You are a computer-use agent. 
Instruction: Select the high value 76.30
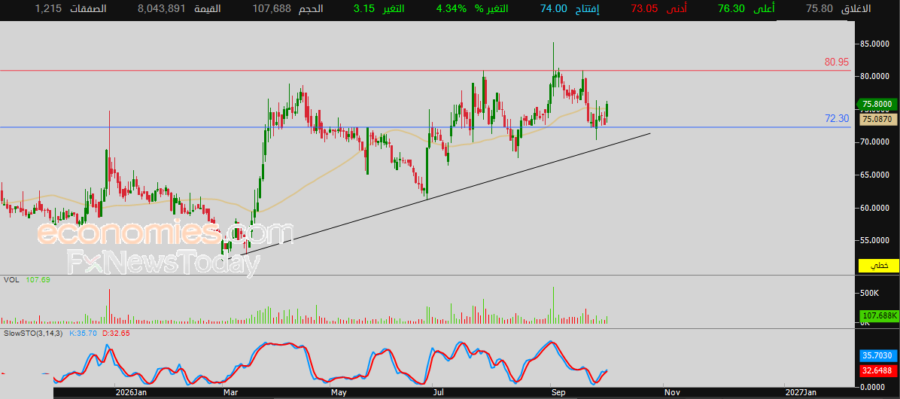click(x=731, y=8)
